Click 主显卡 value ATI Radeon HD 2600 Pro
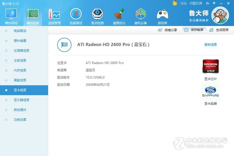Viewport: 234px width, 156px height. click(x=105, y=63)
